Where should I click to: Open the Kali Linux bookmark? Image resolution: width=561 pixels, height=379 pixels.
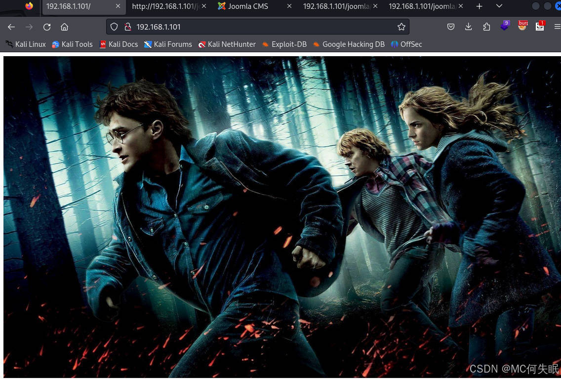[x=25, y=44]
